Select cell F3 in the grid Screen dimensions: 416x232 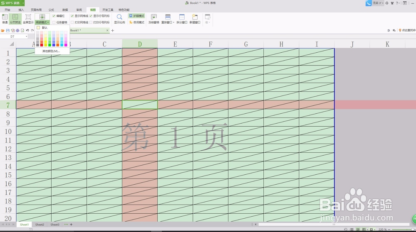click(x=210, y=70)
